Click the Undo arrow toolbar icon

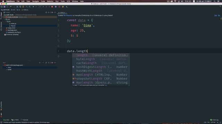pyautogui.click(x=11, y=7)
